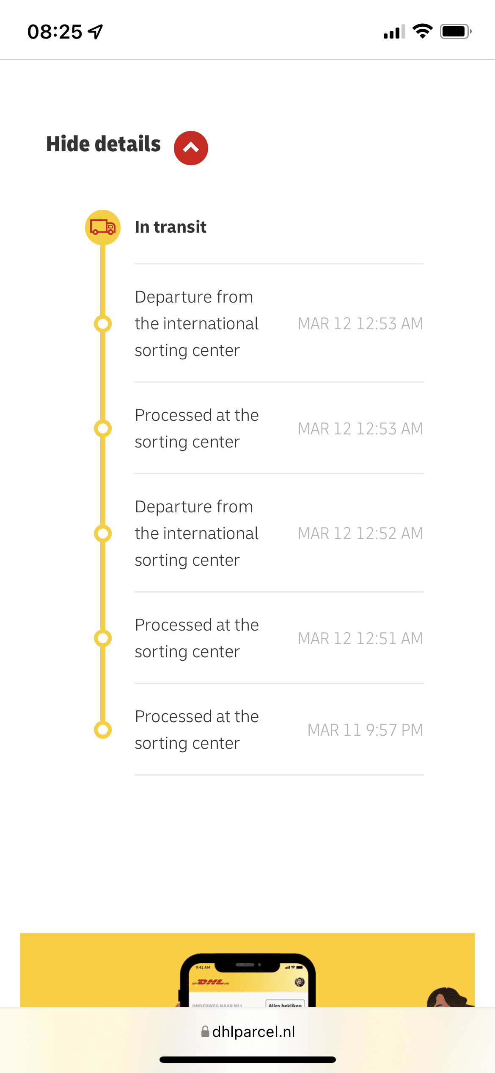
Task: Tap the 08:25 clock in status bar
Action: click(x=55, y=32)
